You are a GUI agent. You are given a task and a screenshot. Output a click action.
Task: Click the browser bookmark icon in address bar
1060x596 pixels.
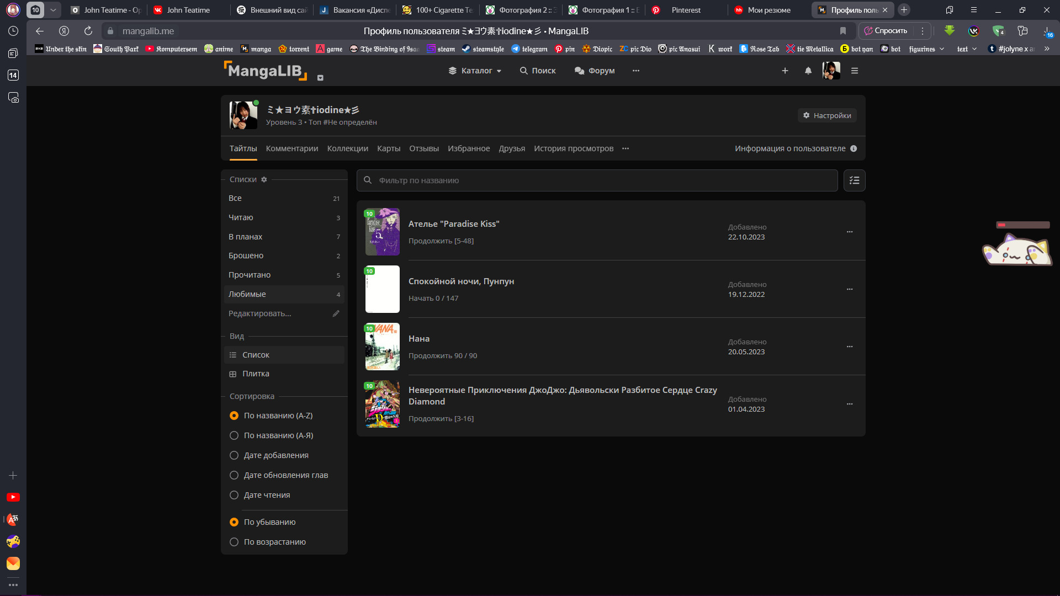(x=843, y=31)
